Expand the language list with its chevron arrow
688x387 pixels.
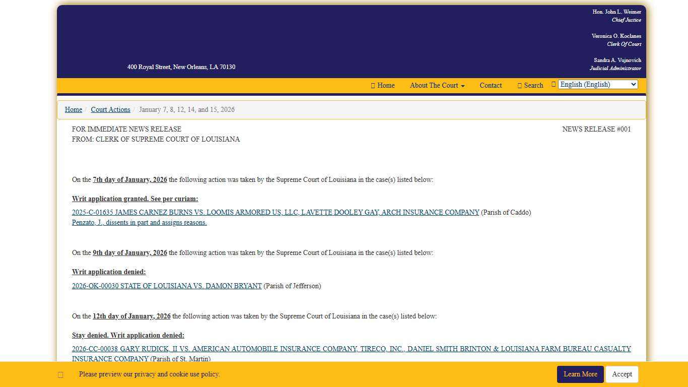click(x=634, y=84)
